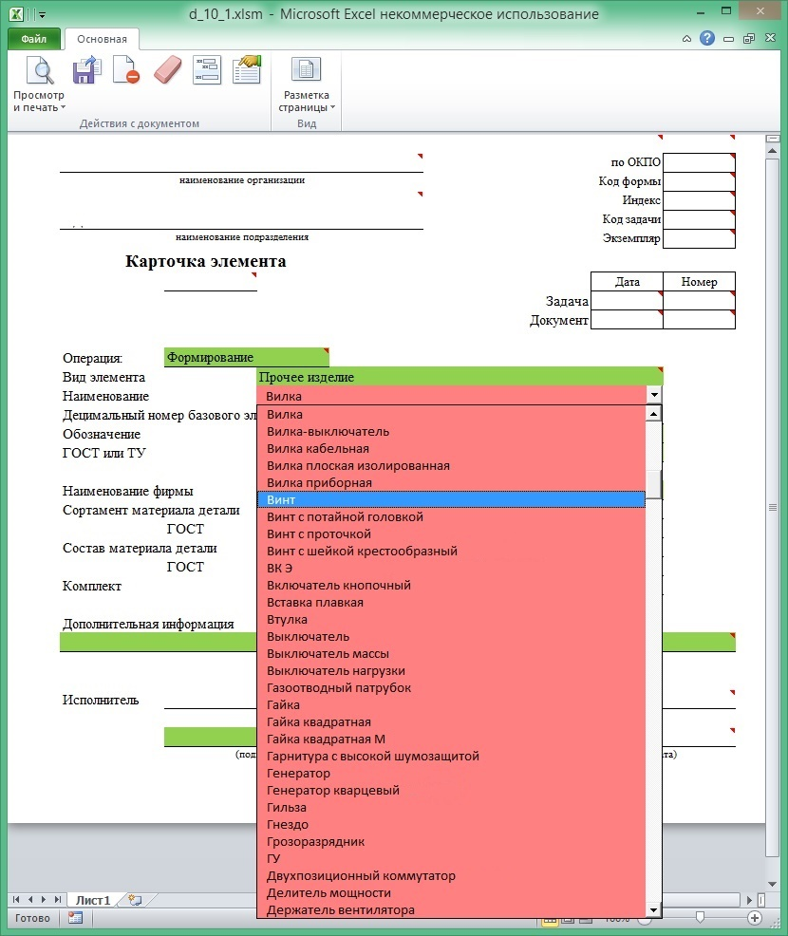788x936 pixels.
Task: Click the horizontal scroll right arrow
Action: 750,900
